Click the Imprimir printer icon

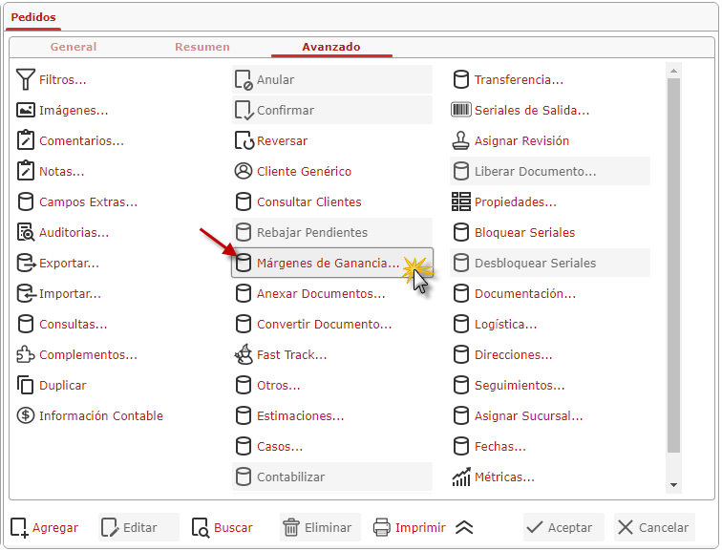(382, 527)
